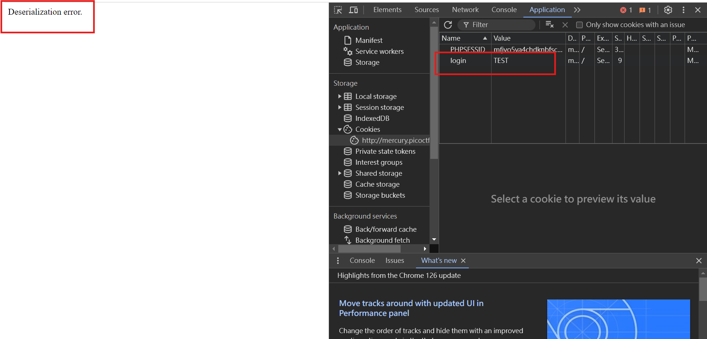
Task: Open Service workers in Application panel
Action: [x=379, y=51]
